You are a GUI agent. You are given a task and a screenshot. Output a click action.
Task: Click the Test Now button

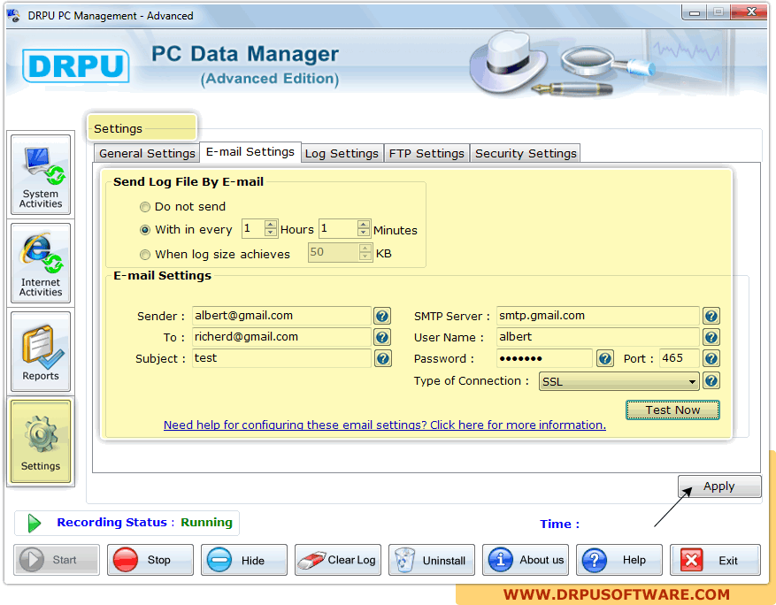click(x=672, y=410)
